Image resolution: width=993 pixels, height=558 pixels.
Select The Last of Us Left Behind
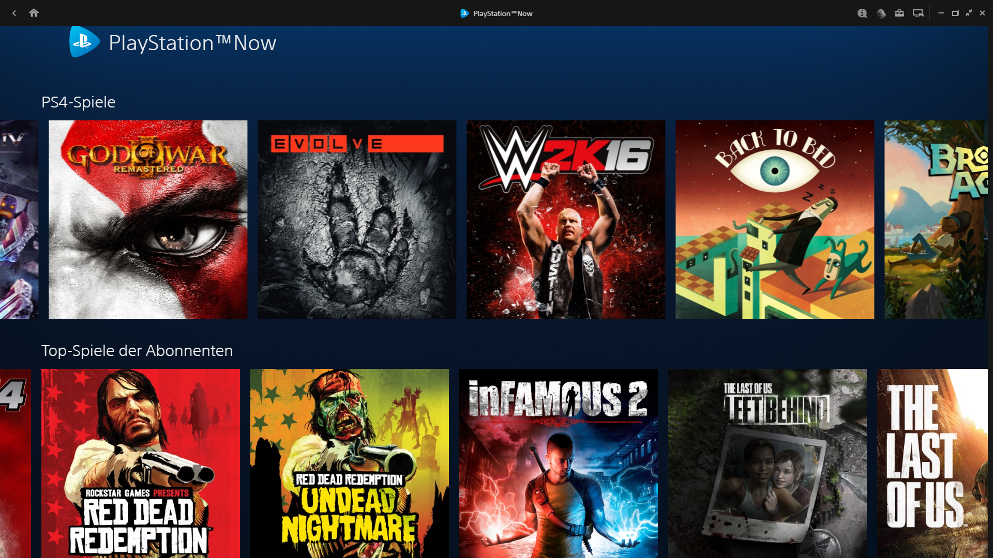pos(768,462)
